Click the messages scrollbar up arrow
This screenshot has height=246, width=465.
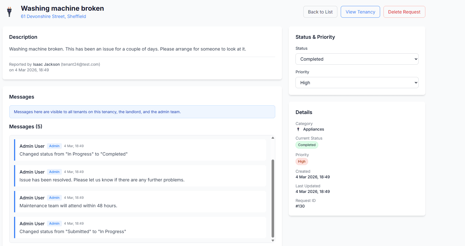[273, 138]
